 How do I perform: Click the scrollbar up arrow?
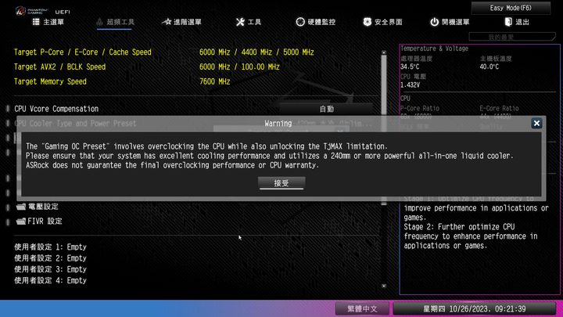(x=384, y=52)
